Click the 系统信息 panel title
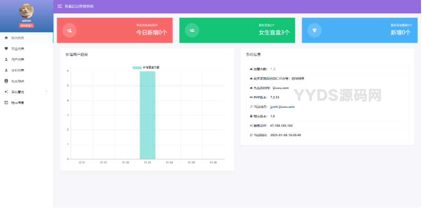422x209 pixels. click(x=253, y=55)
